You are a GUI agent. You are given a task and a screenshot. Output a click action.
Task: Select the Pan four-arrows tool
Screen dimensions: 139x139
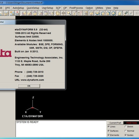point(63,13)
